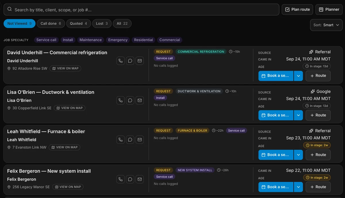Open the chat icon for Felix Bergeron
This screenshot has height=198, width=345.
pos(130,179)
